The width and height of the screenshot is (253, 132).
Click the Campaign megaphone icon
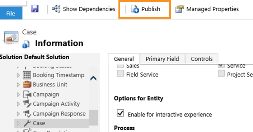(27, 94)
